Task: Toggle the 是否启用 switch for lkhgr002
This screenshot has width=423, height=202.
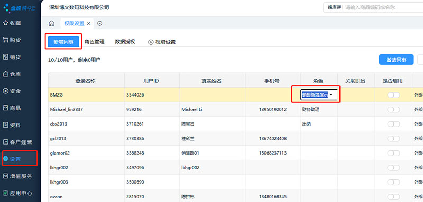Action: pos(393,168)
